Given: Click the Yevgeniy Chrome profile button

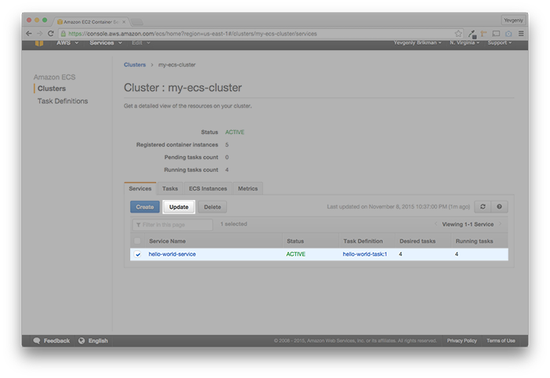Looking at the screenshot, I should (x=513, y=20).
